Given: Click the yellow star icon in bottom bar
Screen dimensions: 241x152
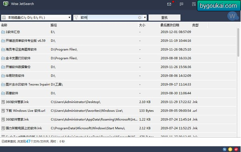Looking at the screenshot, I should (230, 149).
